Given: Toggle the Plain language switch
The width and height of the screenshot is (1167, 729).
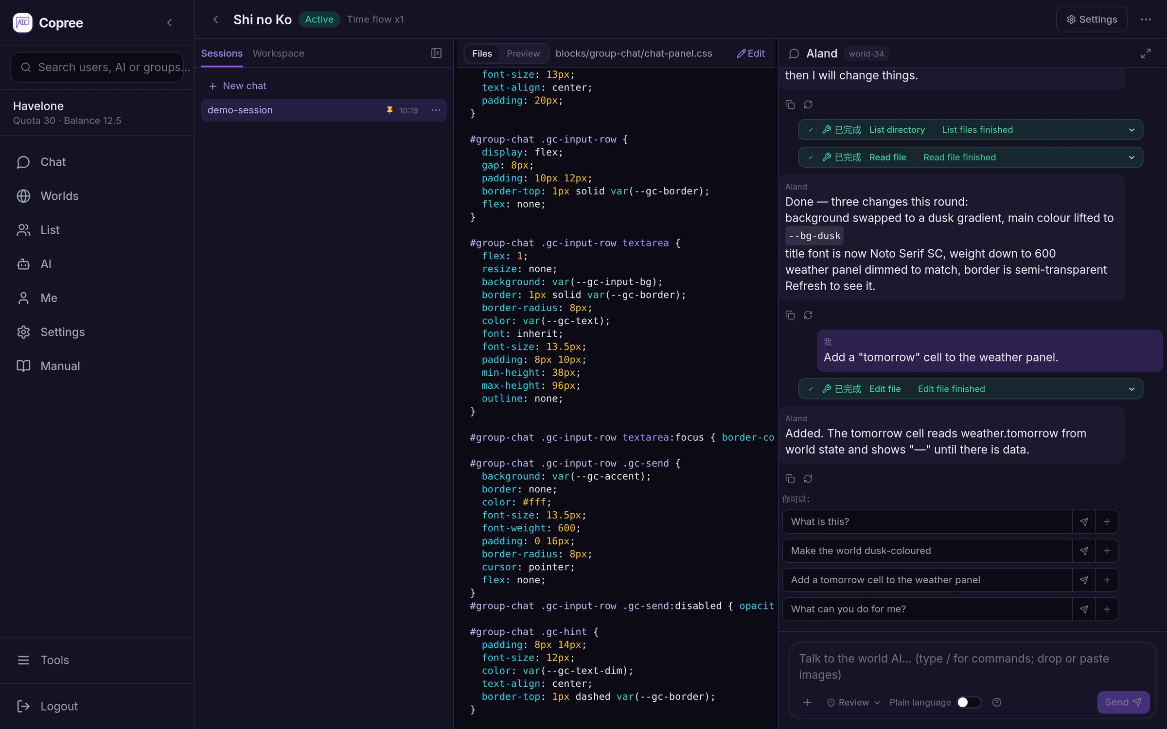Looking at the screenshot, I should (969, 702).
